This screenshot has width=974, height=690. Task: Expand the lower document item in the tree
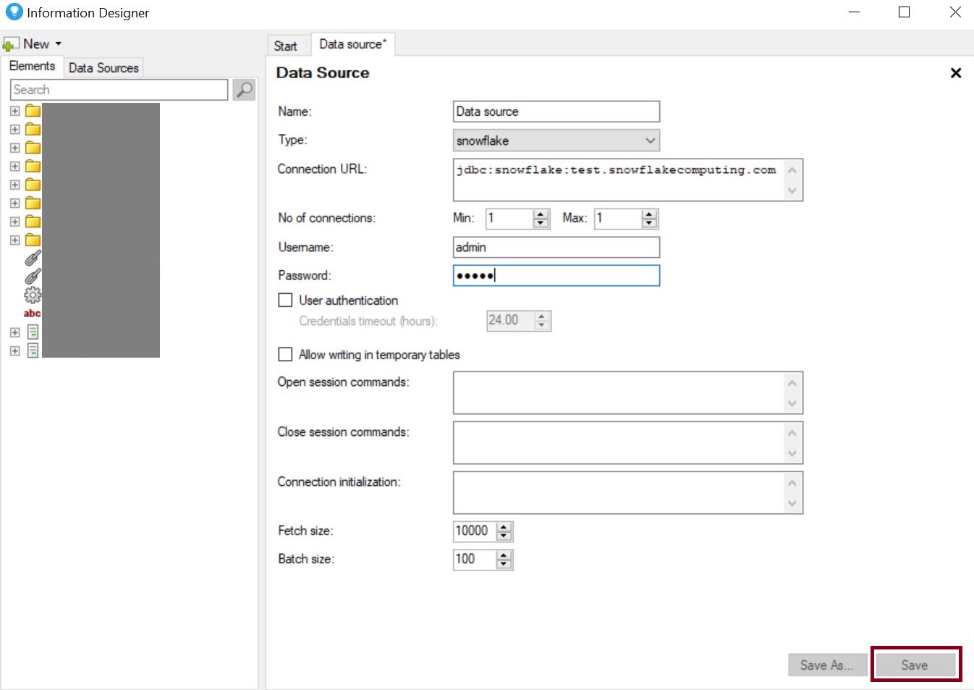click(x=15, y=350)
